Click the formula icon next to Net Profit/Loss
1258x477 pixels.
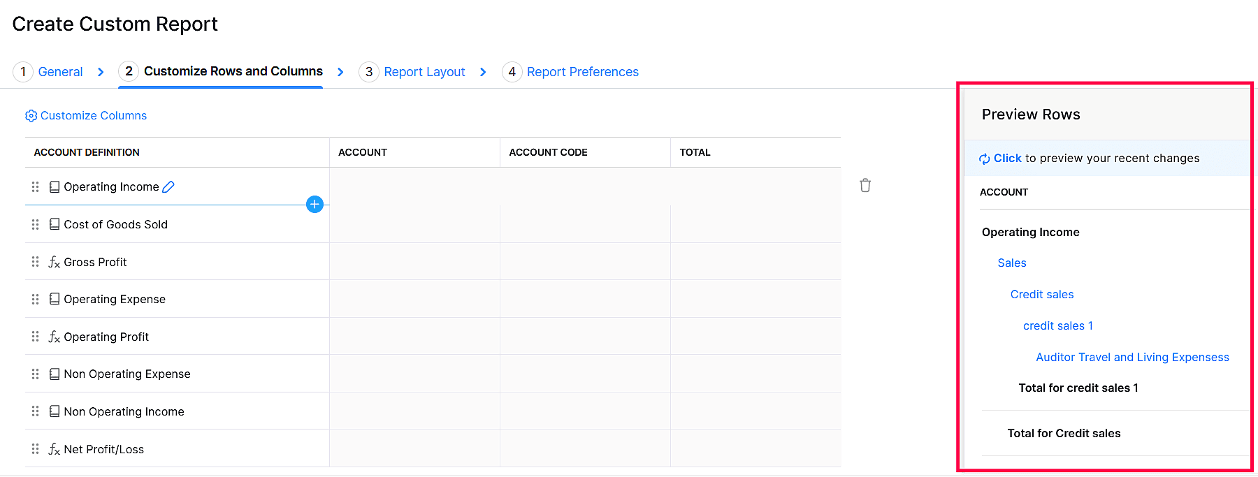tap(54, 449)
